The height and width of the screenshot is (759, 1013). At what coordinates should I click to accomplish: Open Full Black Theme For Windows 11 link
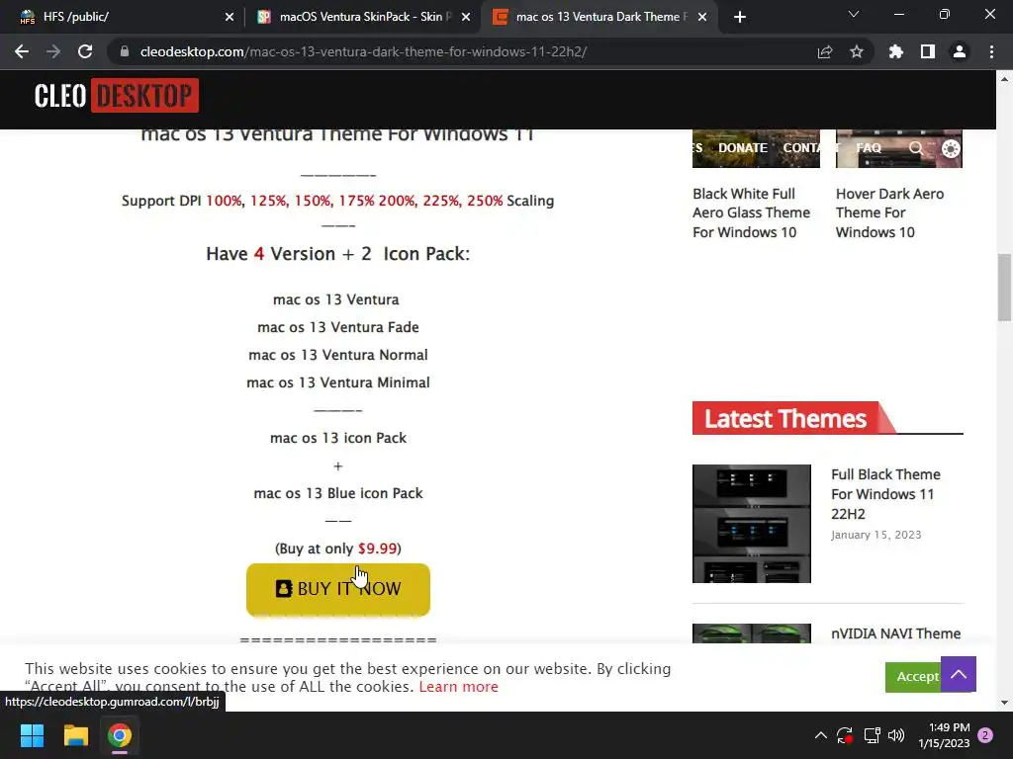click(x=885, y=494)
